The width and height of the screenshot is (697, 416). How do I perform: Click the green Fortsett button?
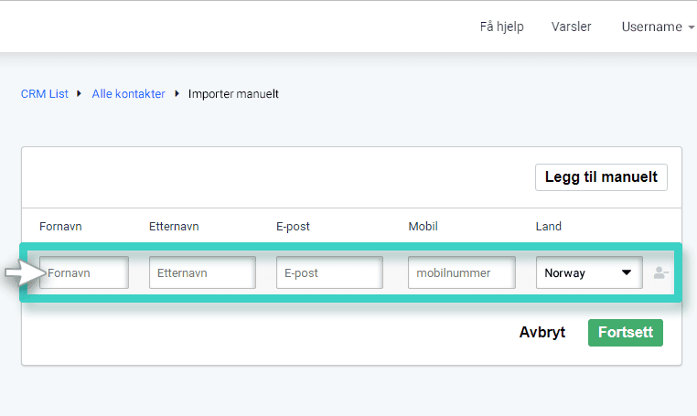point(625,333)
